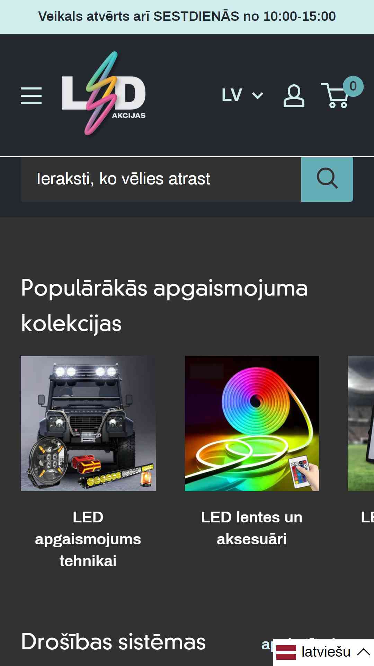Focus the 'Ieraksti, ko vēlies atrast' search field
This screenshot has width=374, height=666.
[161, 179]
